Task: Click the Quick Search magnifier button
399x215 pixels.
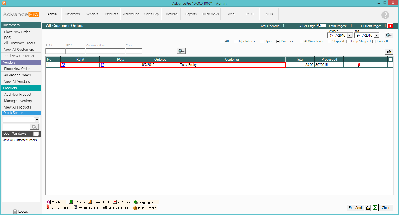Action: 34,127
